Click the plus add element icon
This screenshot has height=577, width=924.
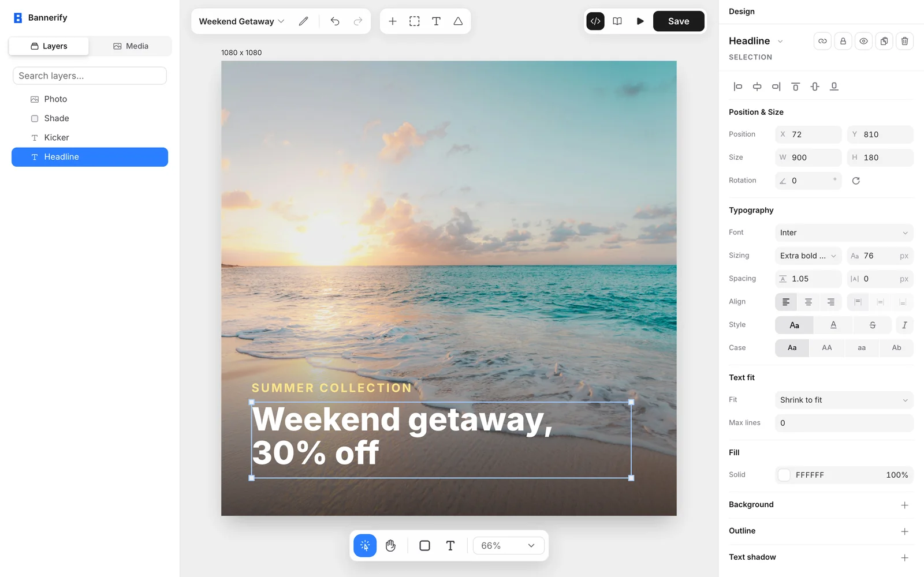click(393, 21)
